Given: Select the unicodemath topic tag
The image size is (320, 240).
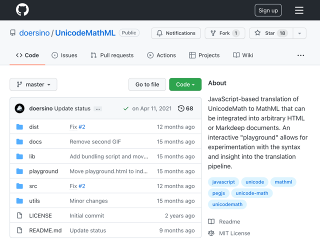Looking at the screenshot, I should (x=227, y=204).
